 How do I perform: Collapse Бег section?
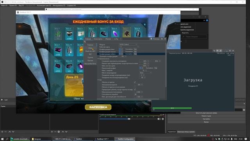[98, 80]
